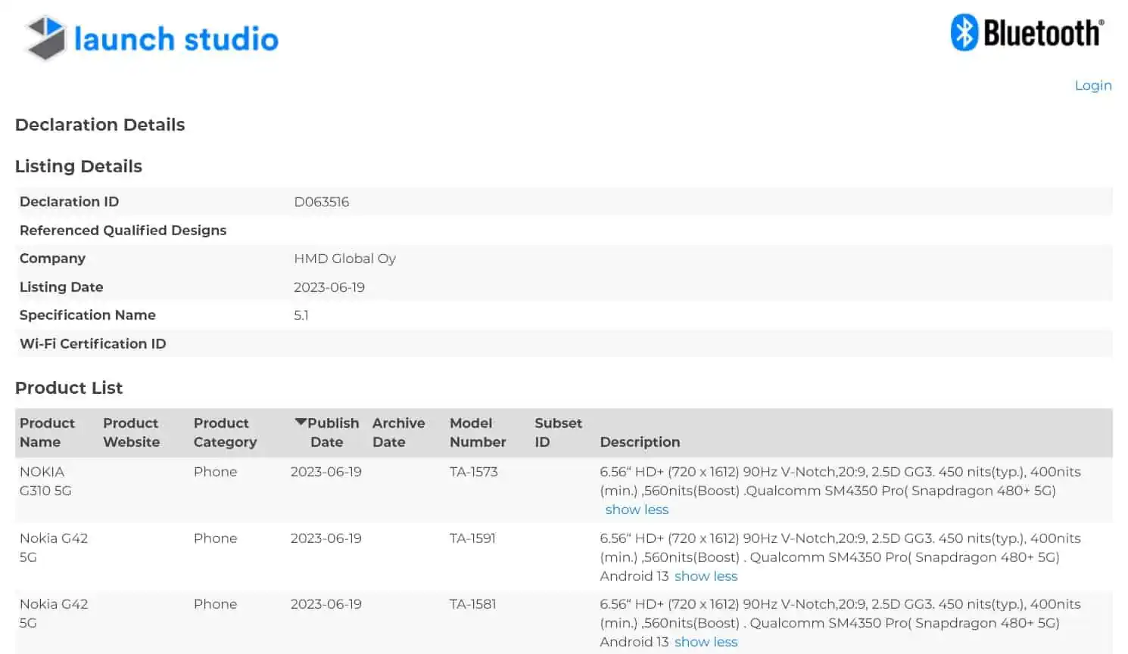Click the Launch Studio logo icon
This screenshot has height=654, width=1128.
click(45, 38)
